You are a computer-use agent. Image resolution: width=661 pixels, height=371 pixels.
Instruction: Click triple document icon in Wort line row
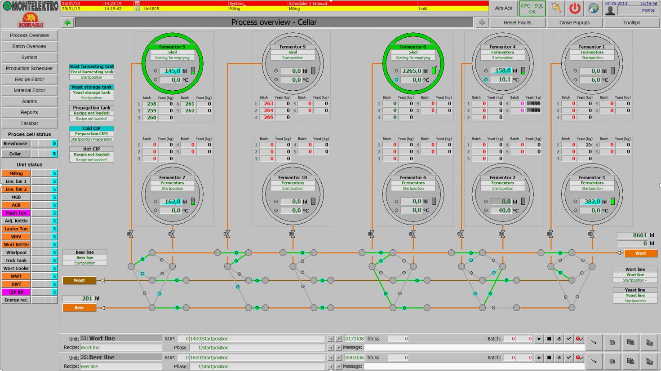pyautogui.click(x=649, y=342)
